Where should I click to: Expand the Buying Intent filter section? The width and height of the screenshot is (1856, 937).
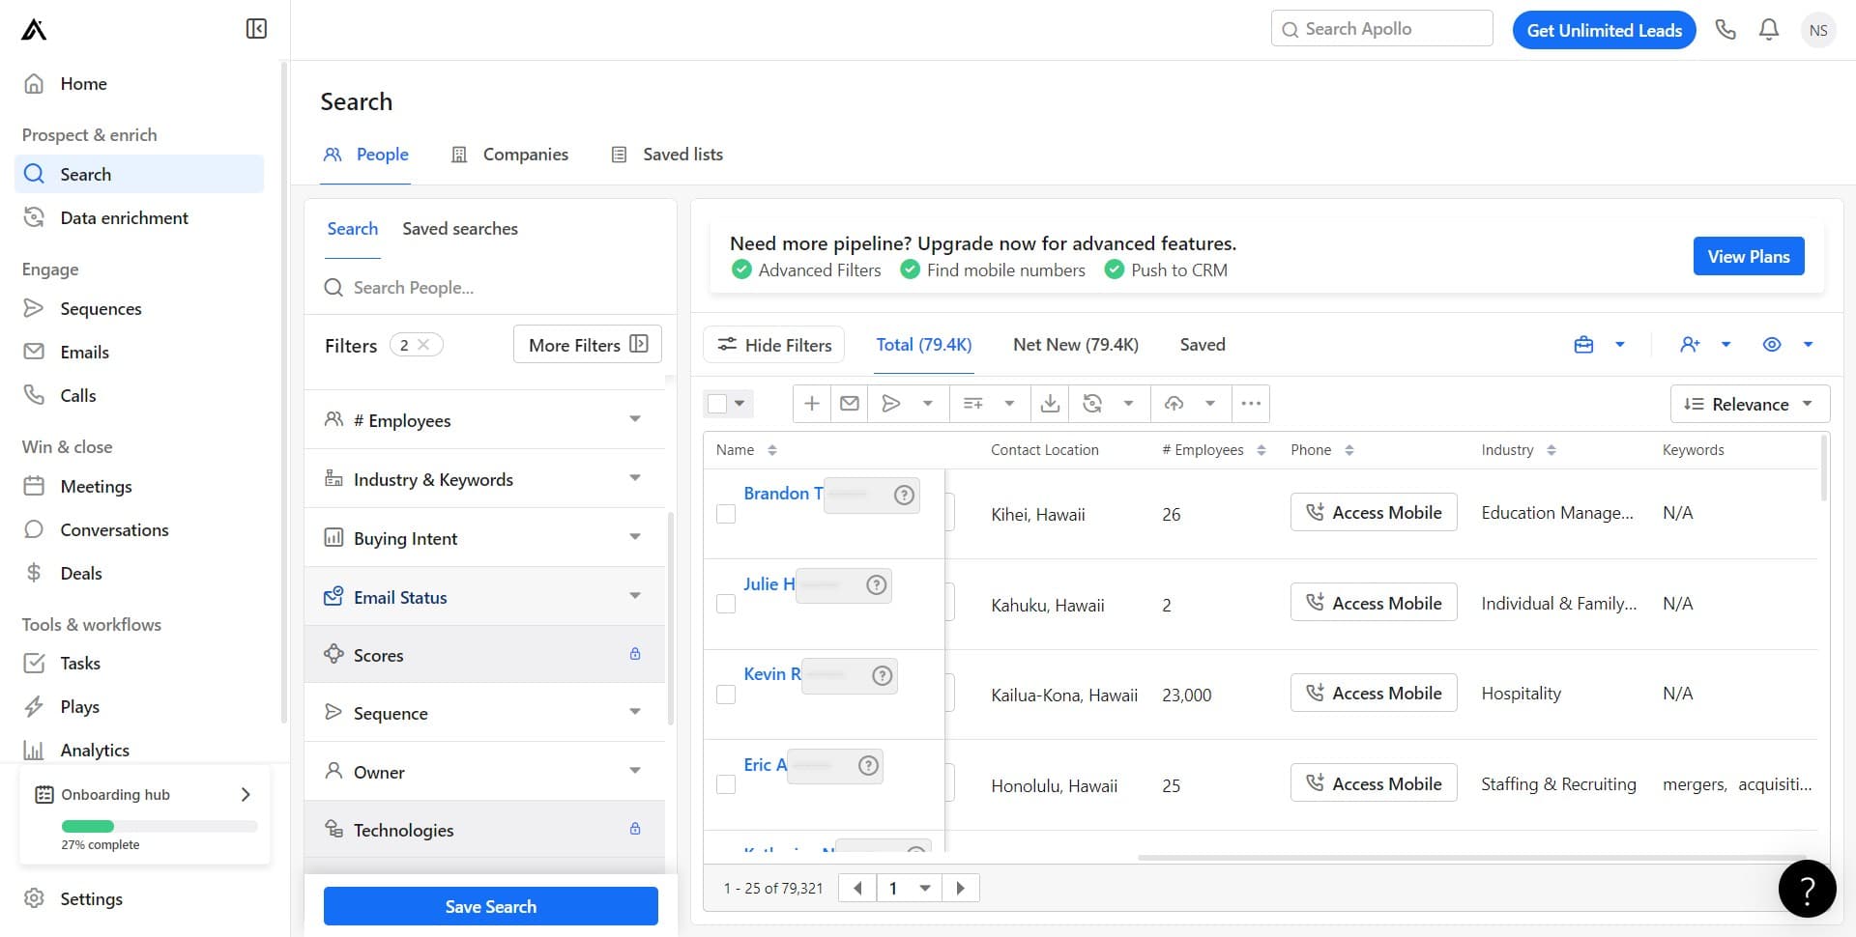483,538
